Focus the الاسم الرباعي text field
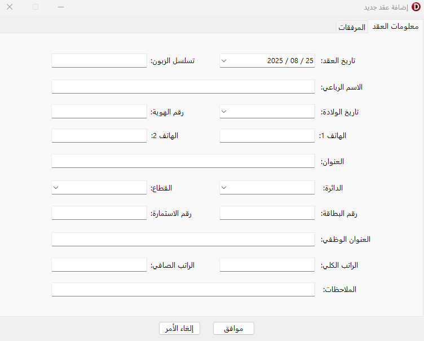This screenshot has width=424, height=341. pyautogui.click(x=183, y=87)
